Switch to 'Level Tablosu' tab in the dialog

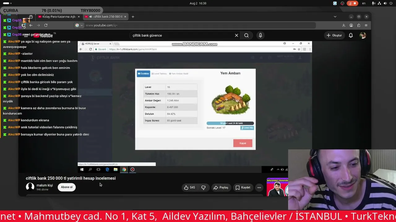(159, 74)
